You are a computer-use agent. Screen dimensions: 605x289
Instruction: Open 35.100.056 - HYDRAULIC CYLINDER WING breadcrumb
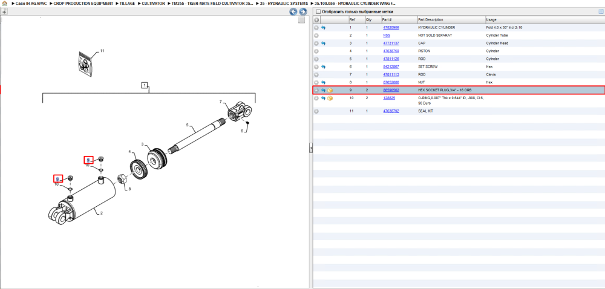point(355,3)
